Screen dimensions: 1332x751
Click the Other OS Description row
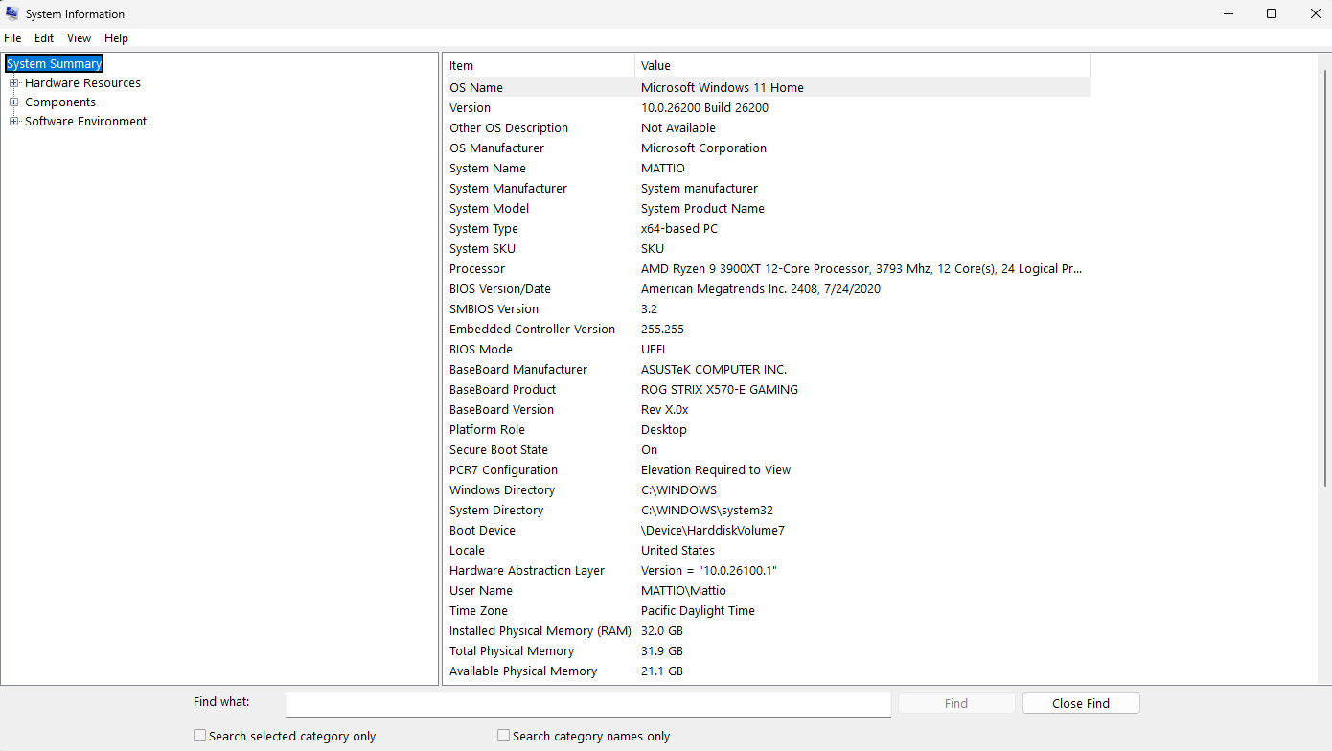pyautogui.click(x=767, y=127)
